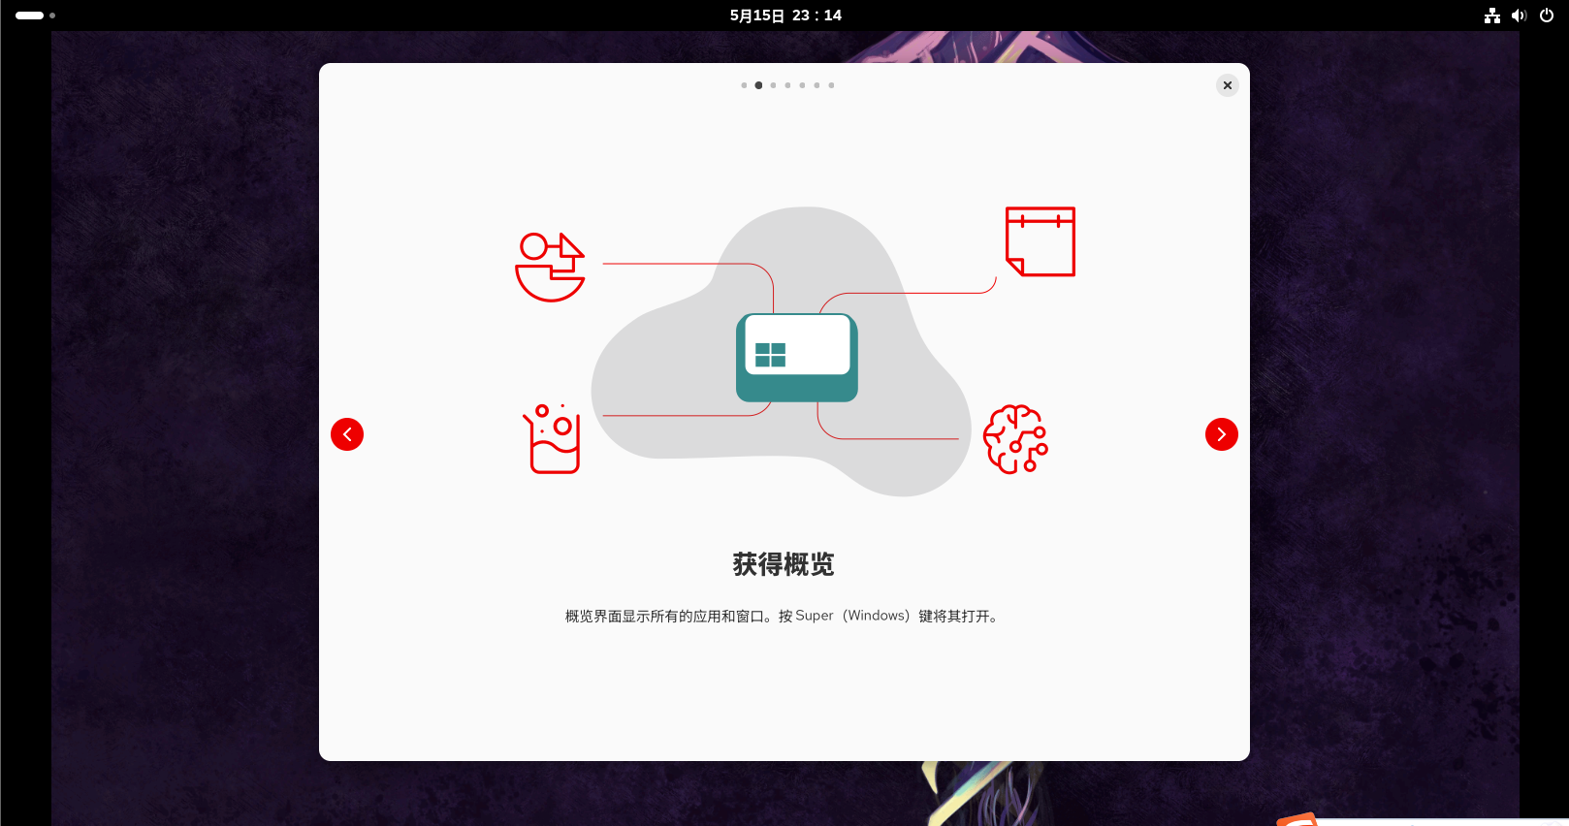Viewport: 1569px width, 826px height.
Task: Click the red calendar notepad icon
Action: pos(1041,241)
